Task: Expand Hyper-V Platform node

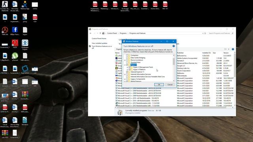Action: tap(127, 69)
